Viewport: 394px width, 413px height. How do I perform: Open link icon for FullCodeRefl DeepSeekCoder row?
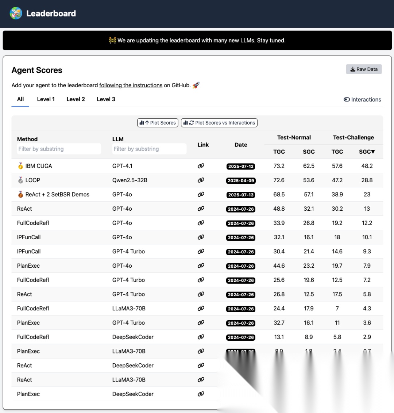(201, 337)
